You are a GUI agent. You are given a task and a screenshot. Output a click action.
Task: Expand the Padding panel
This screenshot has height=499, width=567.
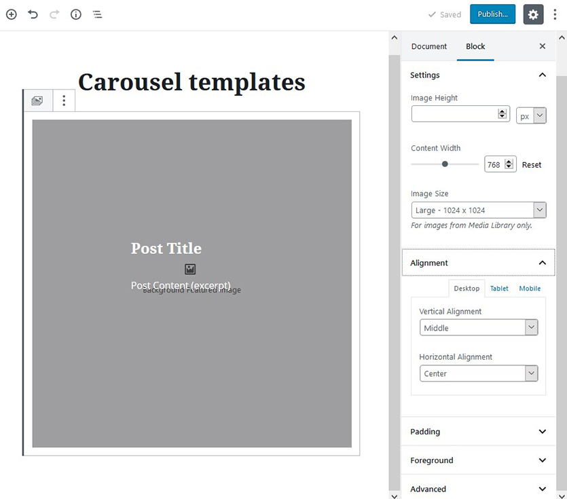tap(478, 431)
